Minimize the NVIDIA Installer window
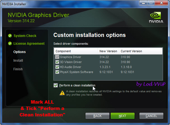The image size is (170, 125). tap(143, 3)
